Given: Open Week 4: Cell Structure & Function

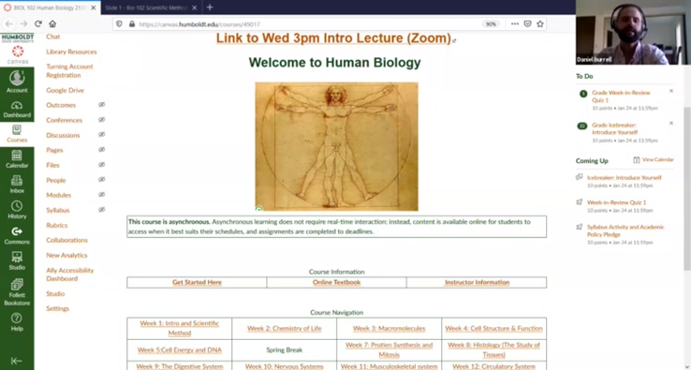Looking at the screenshot, I should point(493,329).
